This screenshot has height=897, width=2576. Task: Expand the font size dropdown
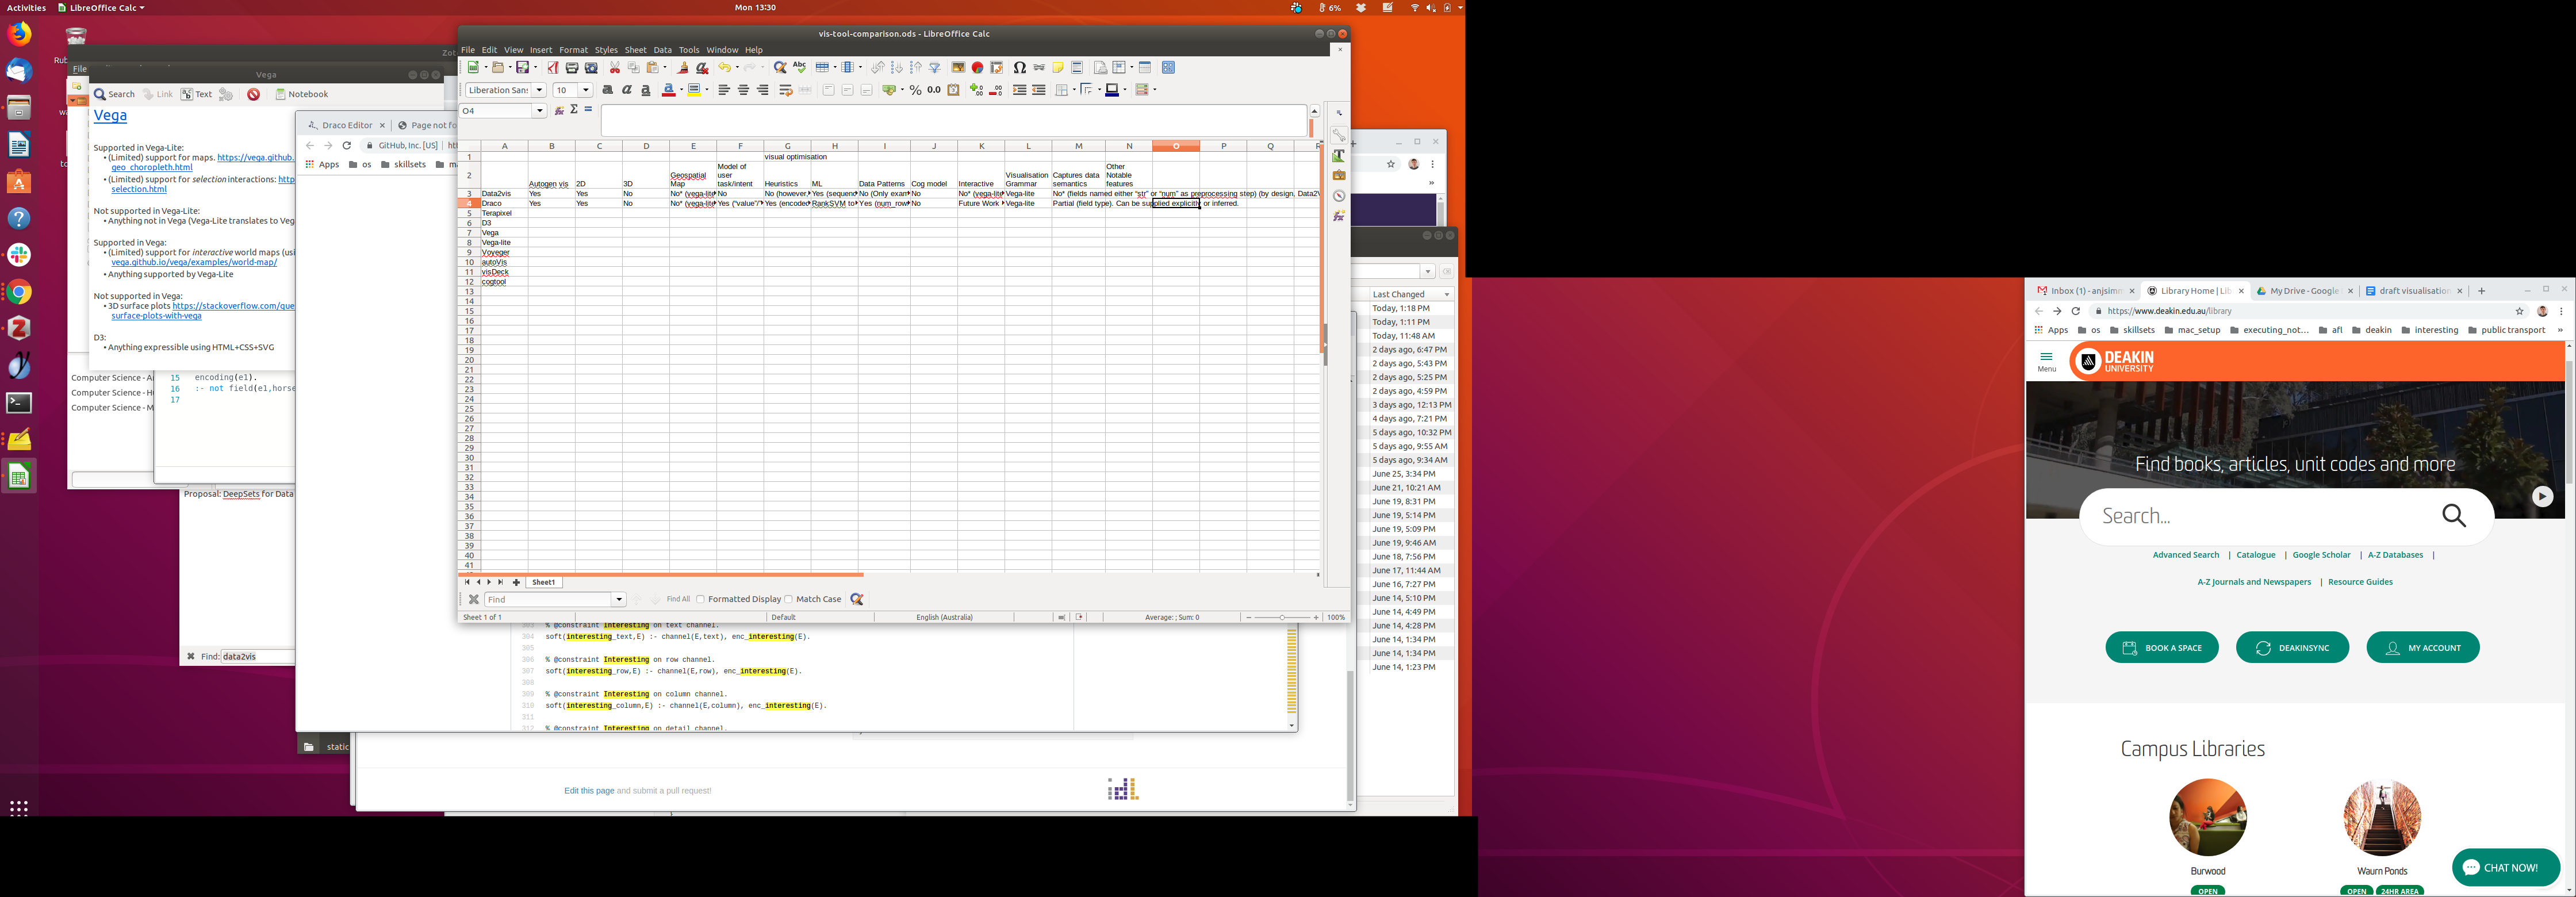586,90
